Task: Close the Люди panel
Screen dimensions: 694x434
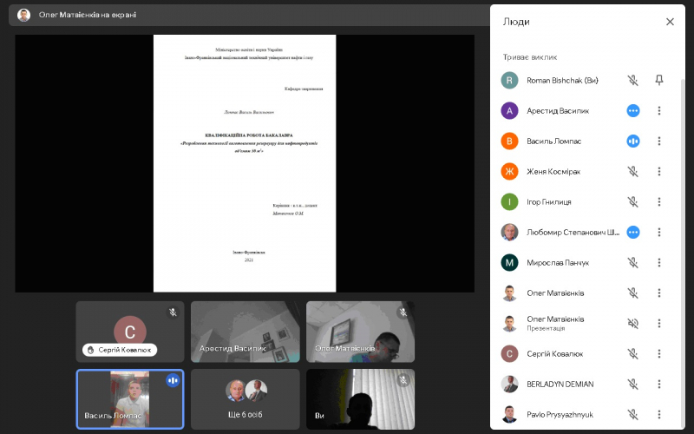Action: 670,22
